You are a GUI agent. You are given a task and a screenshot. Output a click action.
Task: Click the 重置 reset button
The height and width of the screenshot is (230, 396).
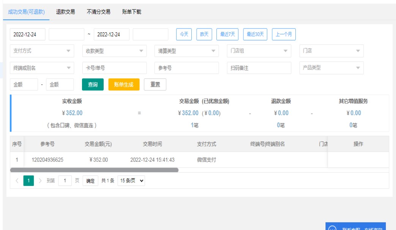155,84
